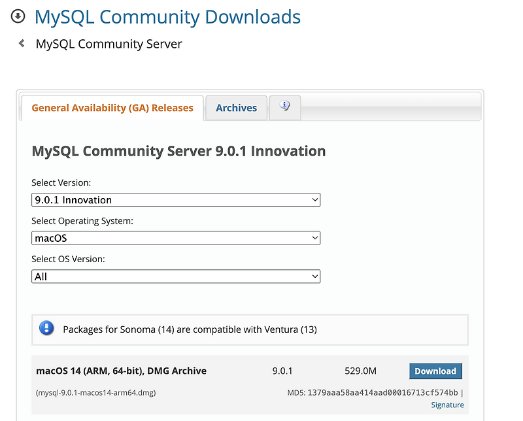Screen dimensions: 523x421
Task: Click the blue info icon in the compatibility notice
Action: pyautogui.click(x=46, y=329)
